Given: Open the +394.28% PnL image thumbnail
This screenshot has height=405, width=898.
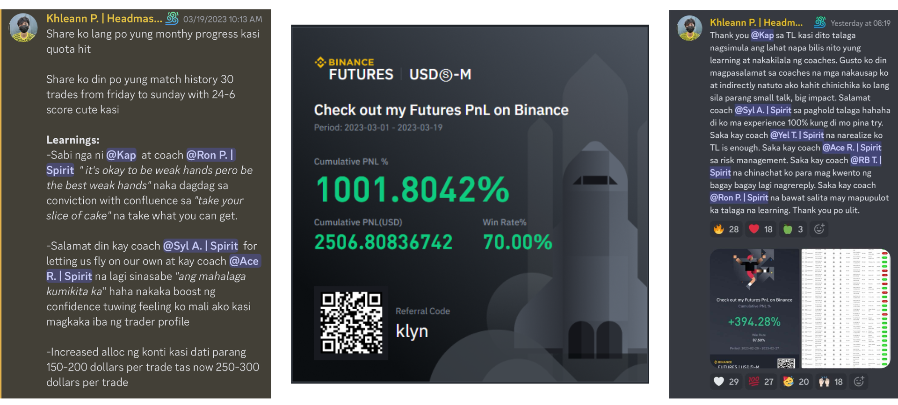Looking at the screenshot, I should (754, 308).
